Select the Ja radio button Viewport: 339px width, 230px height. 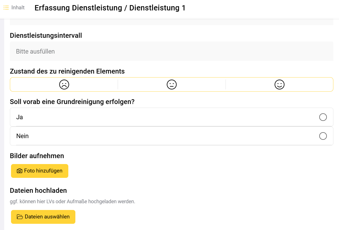click(x=323, y=117)
